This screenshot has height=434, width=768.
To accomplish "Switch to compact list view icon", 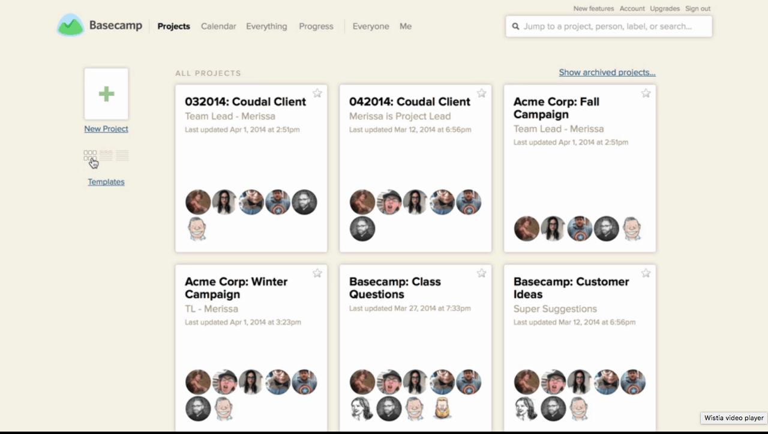I will click(106, 156).
